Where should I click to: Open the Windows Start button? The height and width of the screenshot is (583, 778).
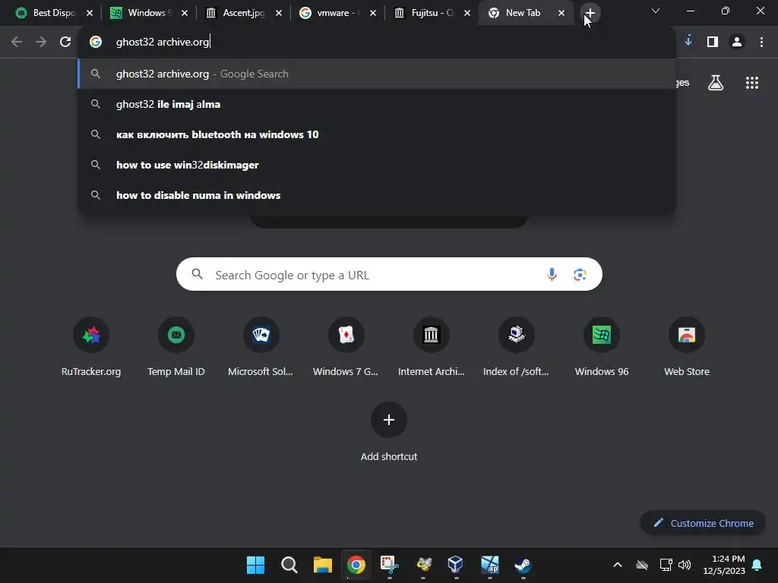[255, 565]
